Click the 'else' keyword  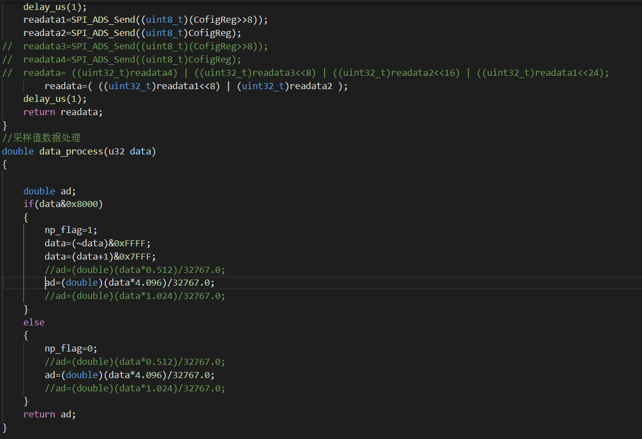pyautogui.click(x=34, y=322)
